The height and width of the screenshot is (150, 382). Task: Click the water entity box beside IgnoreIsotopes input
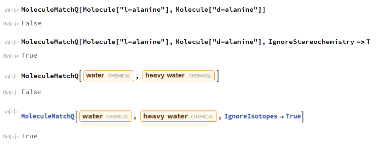(x=105, y=116)
